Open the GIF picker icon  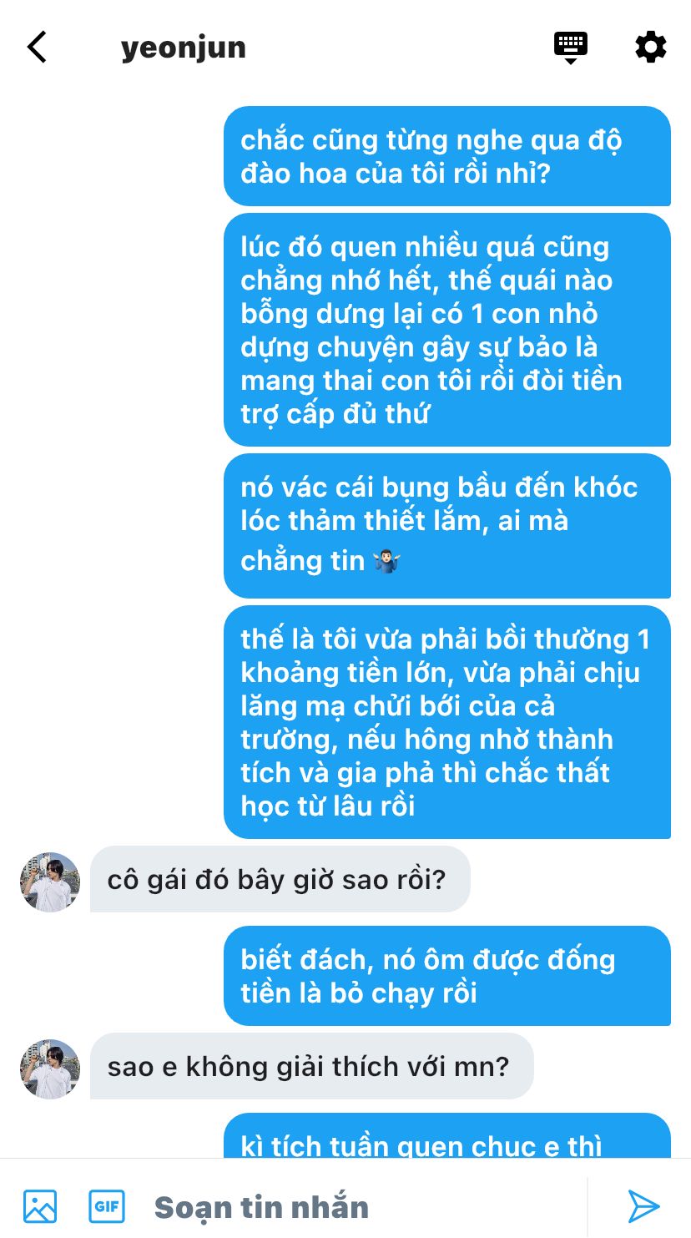[107, 1206]
